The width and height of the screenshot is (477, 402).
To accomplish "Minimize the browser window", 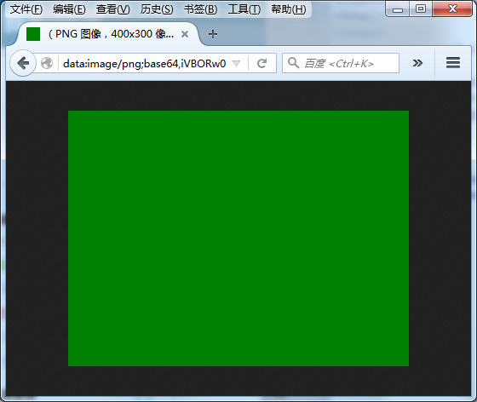I will click(x=397, y=9).
